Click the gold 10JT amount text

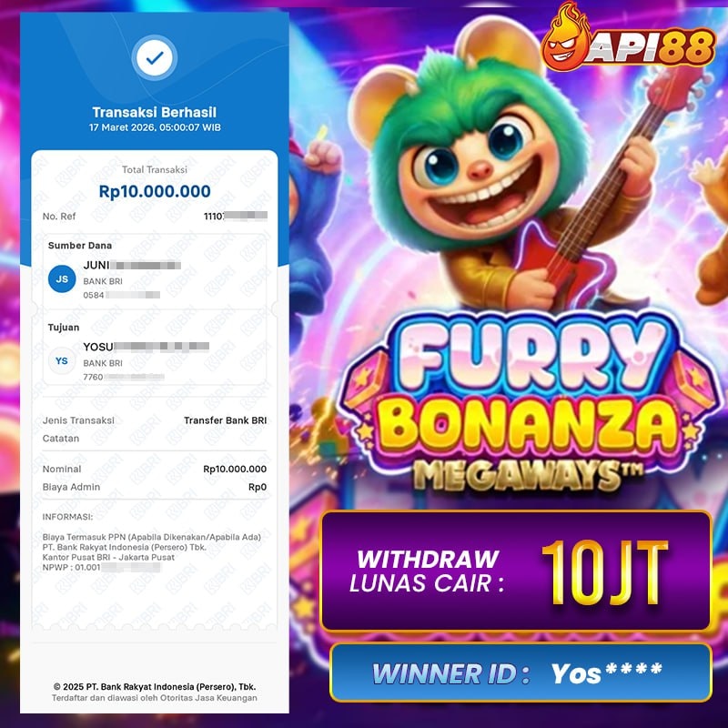coord(605,573)
